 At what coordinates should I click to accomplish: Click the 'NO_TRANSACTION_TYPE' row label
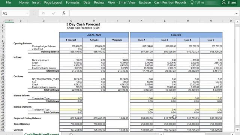[45, 79]
